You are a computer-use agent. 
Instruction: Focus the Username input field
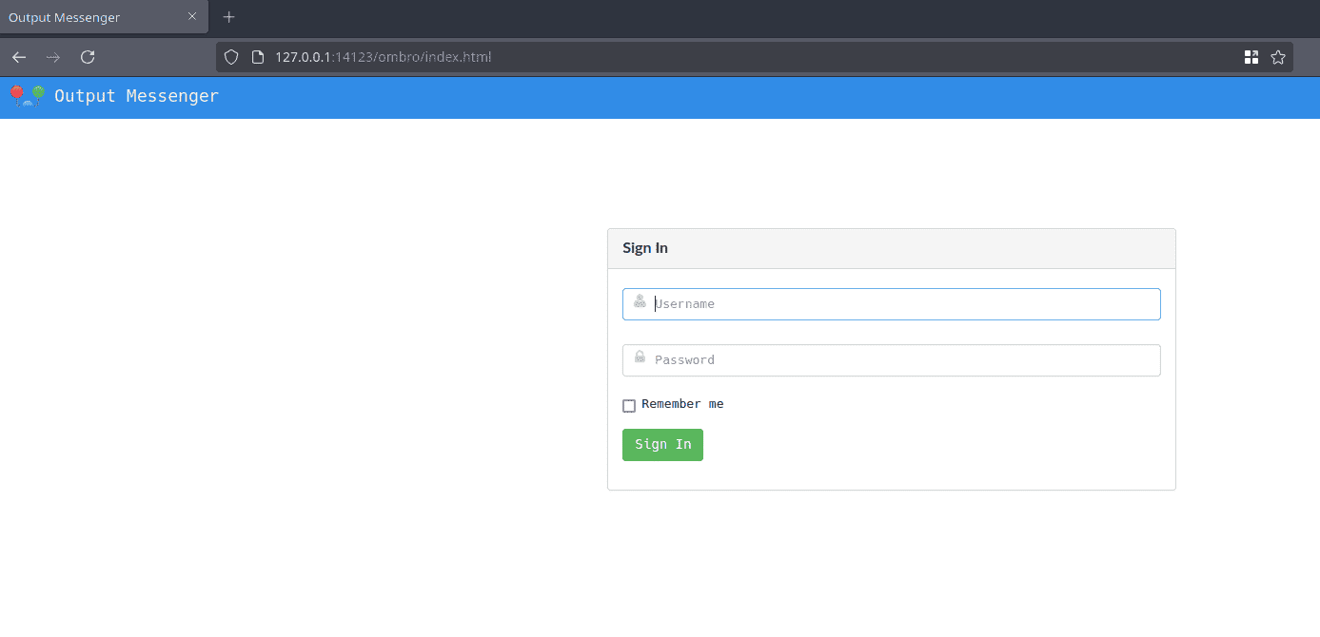coord(904,304)
